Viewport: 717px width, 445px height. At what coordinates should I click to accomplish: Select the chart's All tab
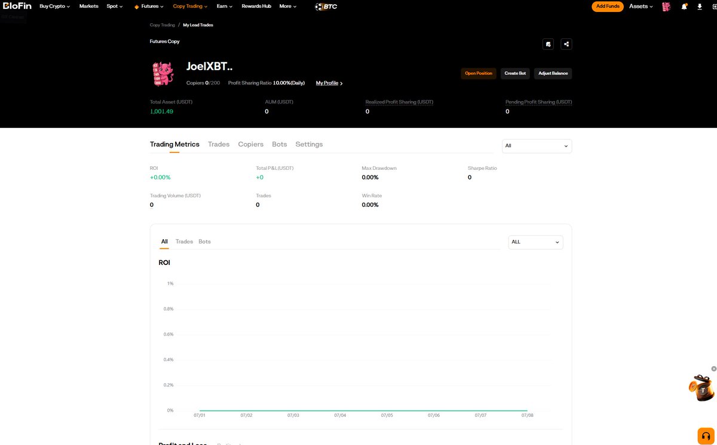tap(164, 242)
